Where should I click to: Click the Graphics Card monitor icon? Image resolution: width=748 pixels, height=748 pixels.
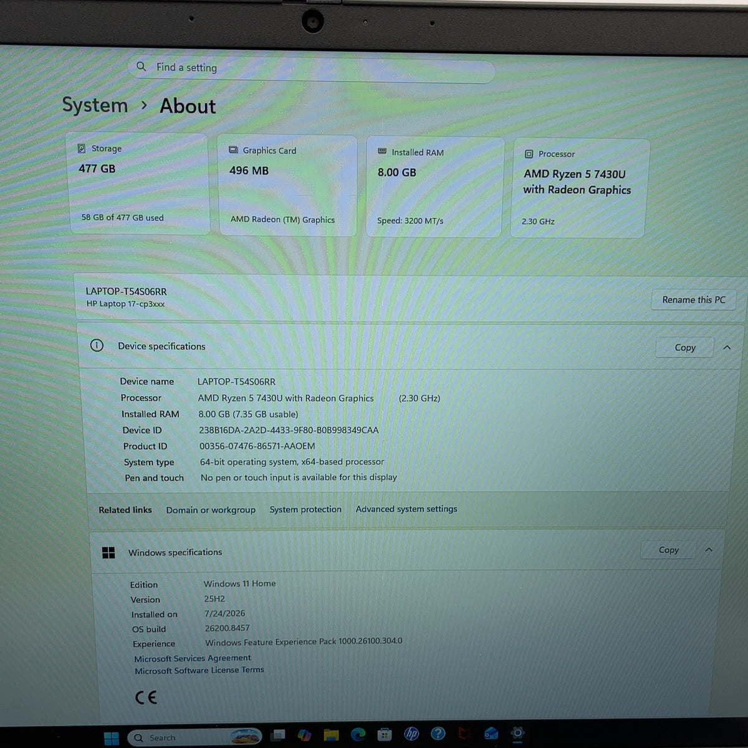[x=234, y=150]
